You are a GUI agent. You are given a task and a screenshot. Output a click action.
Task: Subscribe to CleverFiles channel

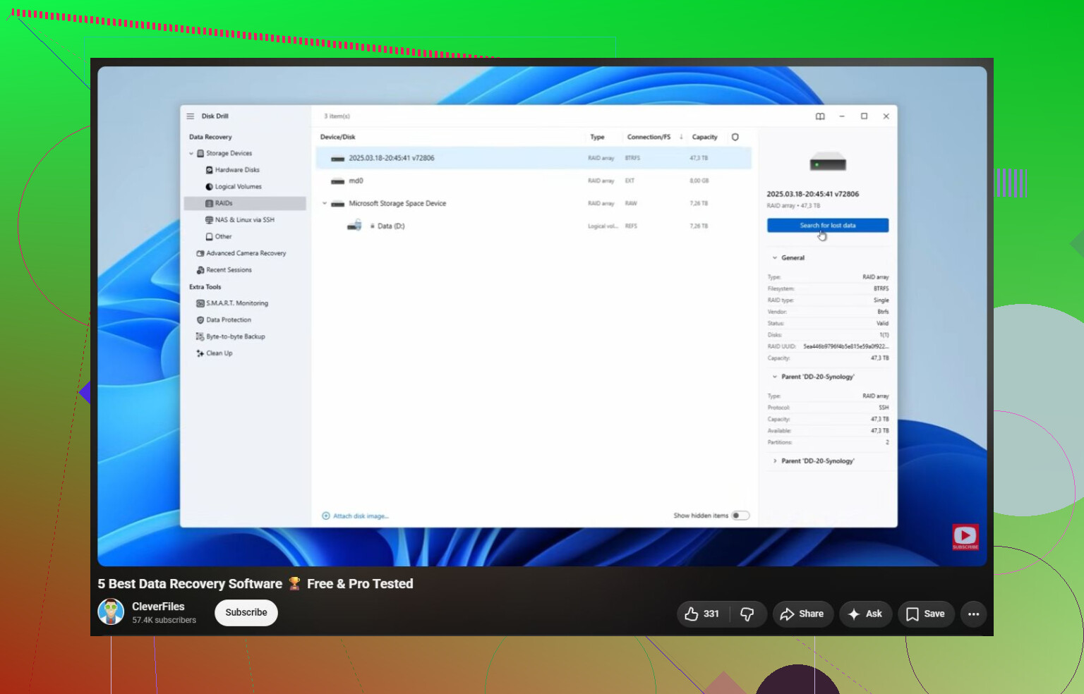246,613
